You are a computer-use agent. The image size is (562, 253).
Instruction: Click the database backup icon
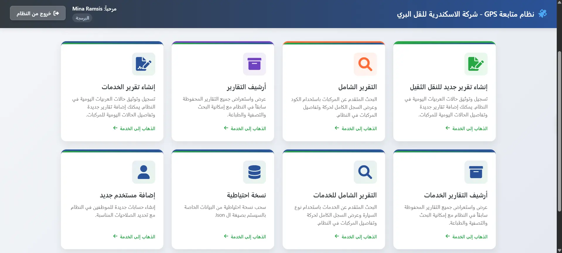254,172
